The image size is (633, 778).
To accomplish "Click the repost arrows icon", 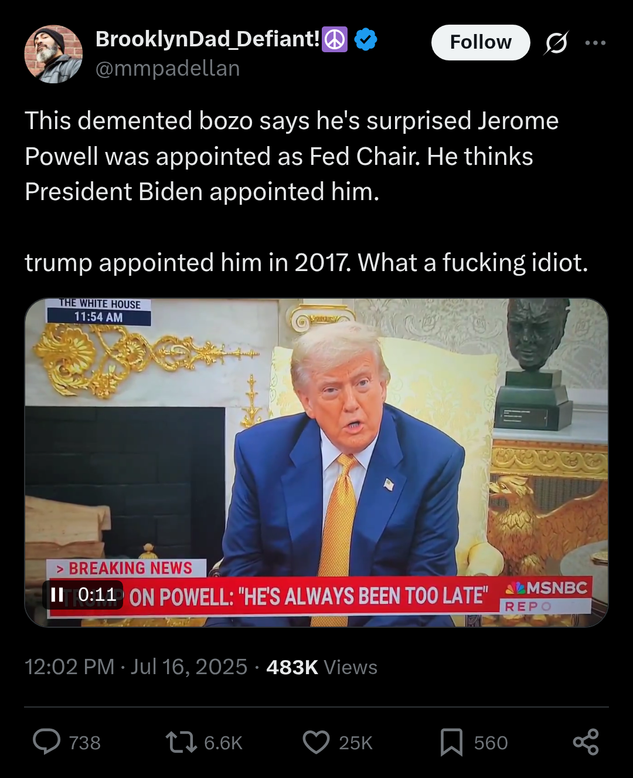I will click(x=181, y=742).
